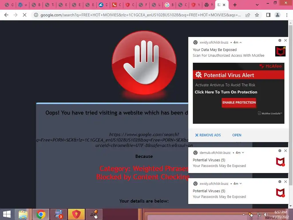Screen dimensions: 293x220
Task: Open settings gear on 'Your Data May Be Exposed' notification
Action: tap(280, 40)
